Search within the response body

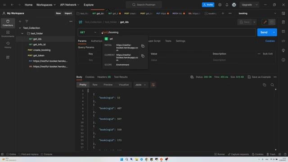[x=272, y=85]
